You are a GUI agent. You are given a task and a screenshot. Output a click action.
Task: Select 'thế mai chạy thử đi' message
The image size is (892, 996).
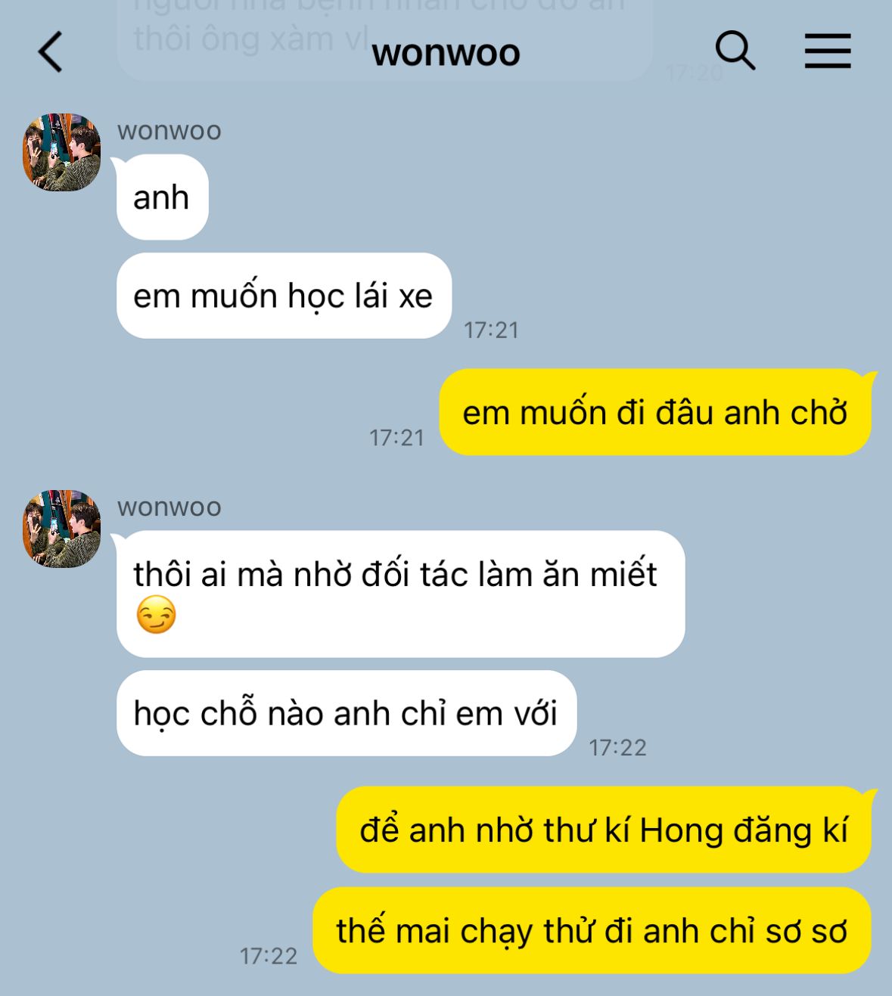[x=592, y=930]
